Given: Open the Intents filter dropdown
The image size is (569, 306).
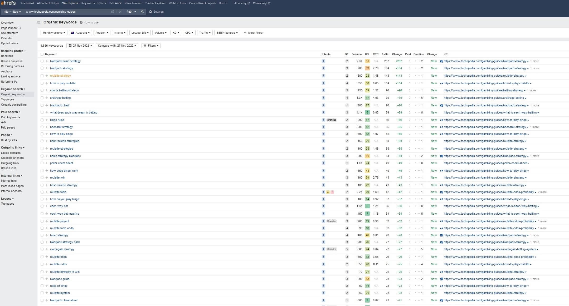Looking at the screenshot, I should point(120,33).
